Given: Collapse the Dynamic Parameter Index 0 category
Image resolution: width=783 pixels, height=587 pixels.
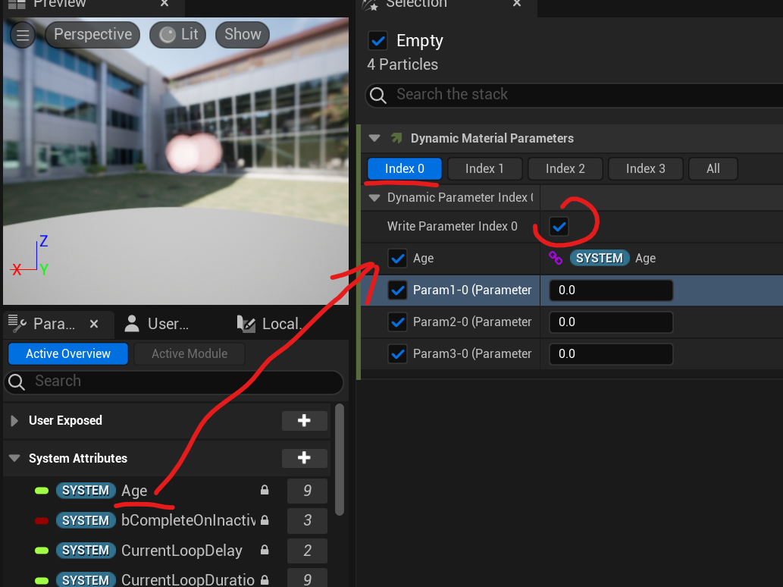Looking at the screenshot, I should [374, 198].
